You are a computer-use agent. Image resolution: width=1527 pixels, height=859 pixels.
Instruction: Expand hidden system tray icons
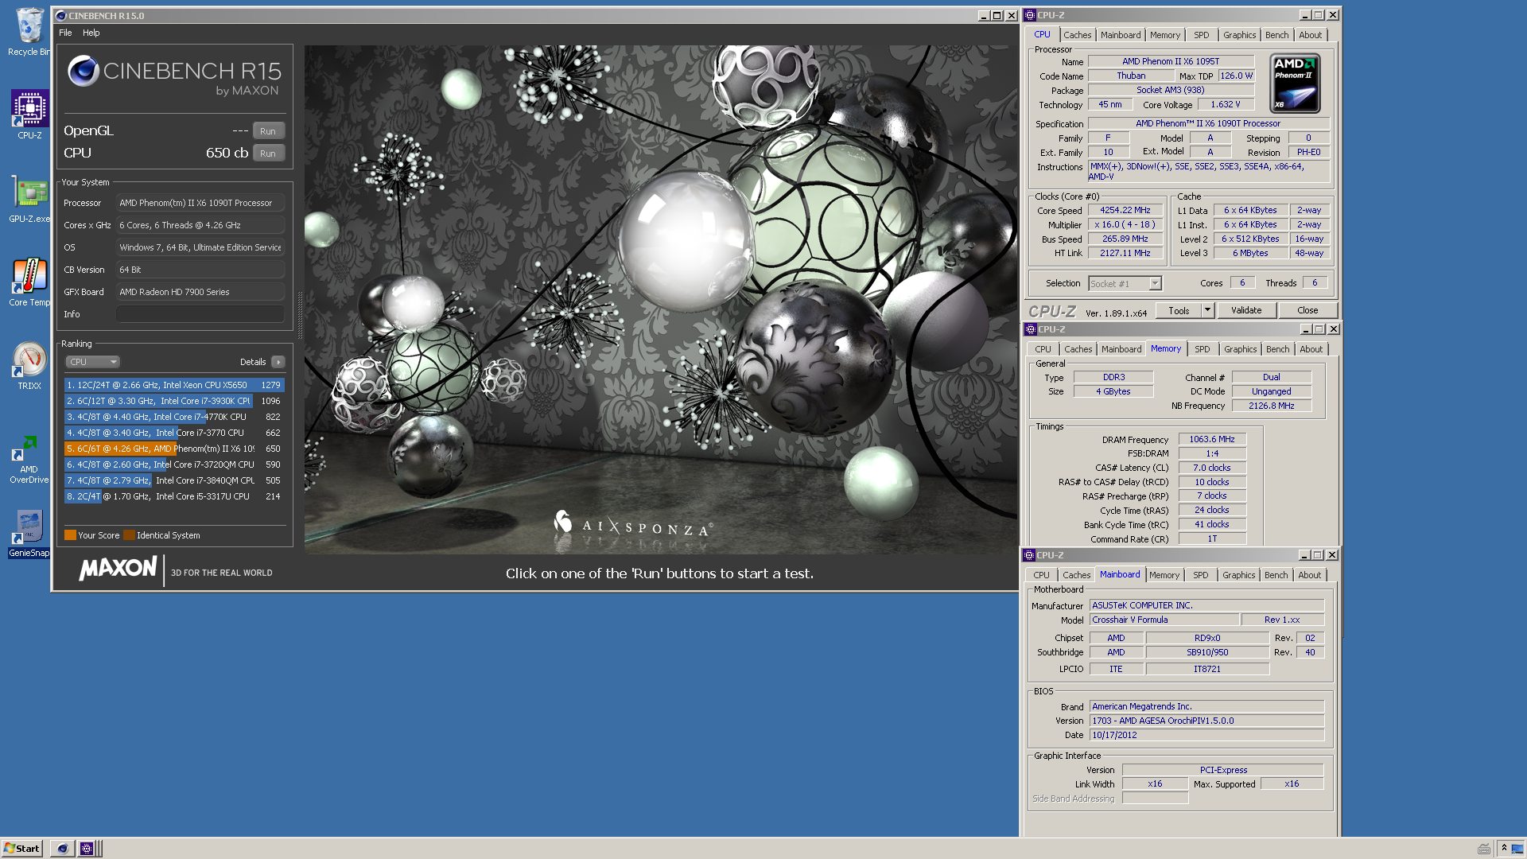pos(1503,849)
